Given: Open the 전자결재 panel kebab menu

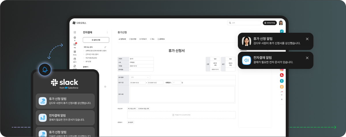Looking at the screenshot, I should click(107, 32).
